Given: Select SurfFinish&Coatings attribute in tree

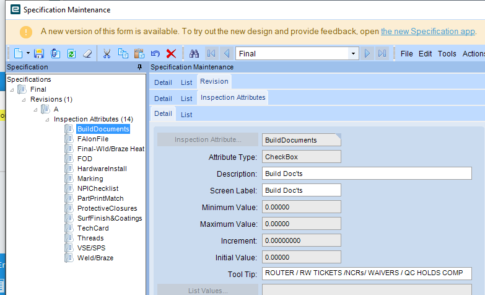Looking at the screenshot, I should 110,218.
